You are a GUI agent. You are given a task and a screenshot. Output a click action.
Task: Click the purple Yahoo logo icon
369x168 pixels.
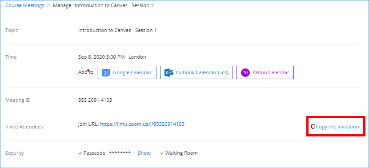click(x=245, y=72)
